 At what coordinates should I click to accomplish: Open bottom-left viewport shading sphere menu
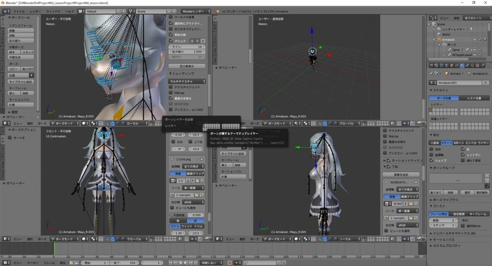[x=85, y=239]
